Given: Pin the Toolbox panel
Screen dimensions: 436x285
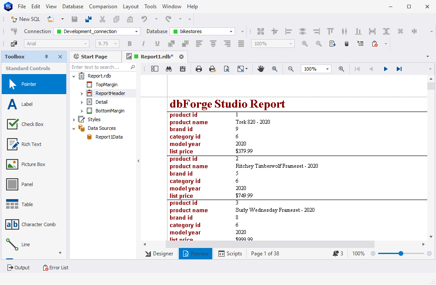Looking at the screenshot, I should point(47,57).
